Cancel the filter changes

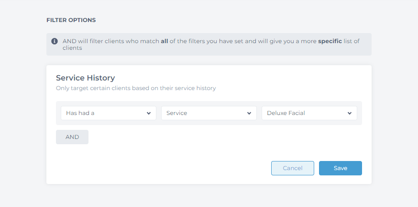[x=293, y=168]
